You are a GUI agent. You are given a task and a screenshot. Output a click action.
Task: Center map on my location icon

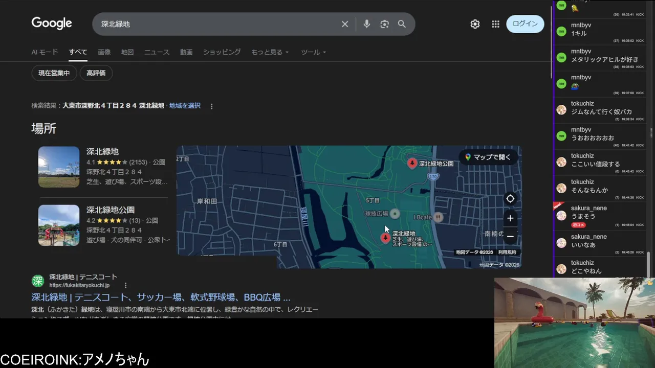point(510,199)
